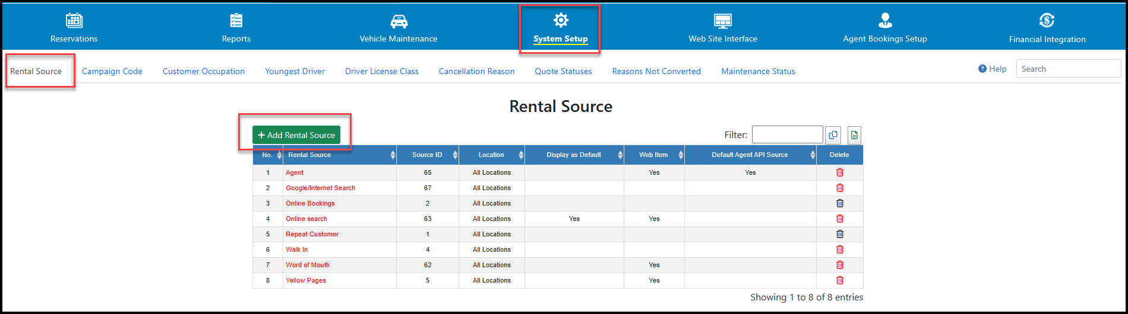
Task: Switch to the Quote Statuses tab
Action: pos(563,71)
